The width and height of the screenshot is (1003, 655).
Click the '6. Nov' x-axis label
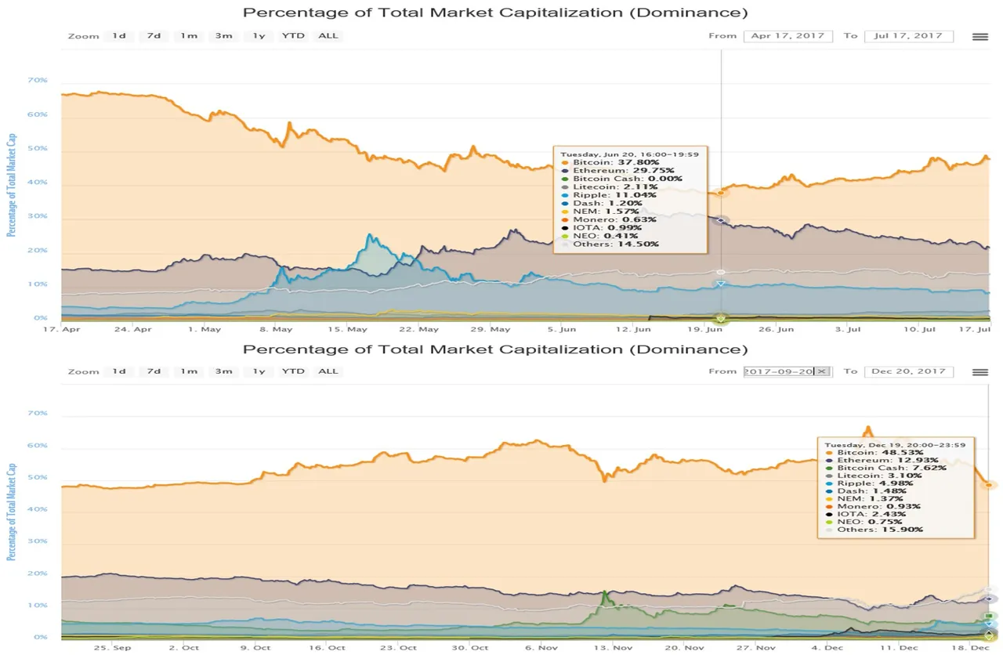point(541,648)
